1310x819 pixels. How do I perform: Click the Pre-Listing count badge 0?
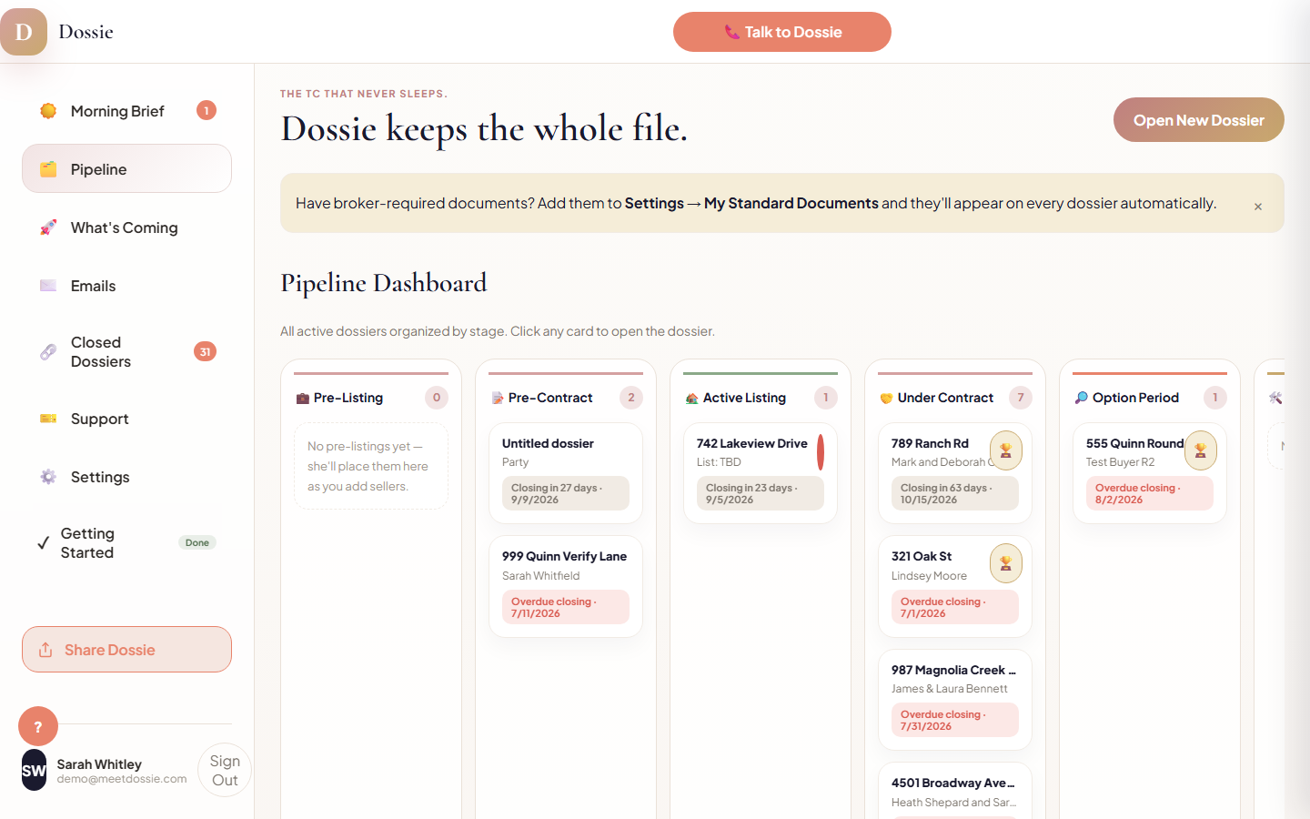[437, 398]
